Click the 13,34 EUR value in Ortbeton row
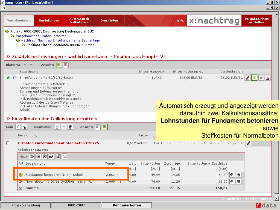 pyautogui.click(x=212, y=143)
